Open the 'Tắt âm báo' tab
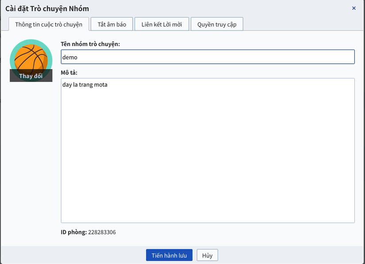Screen dimensions: 365x264 click(x=112, y=24)
